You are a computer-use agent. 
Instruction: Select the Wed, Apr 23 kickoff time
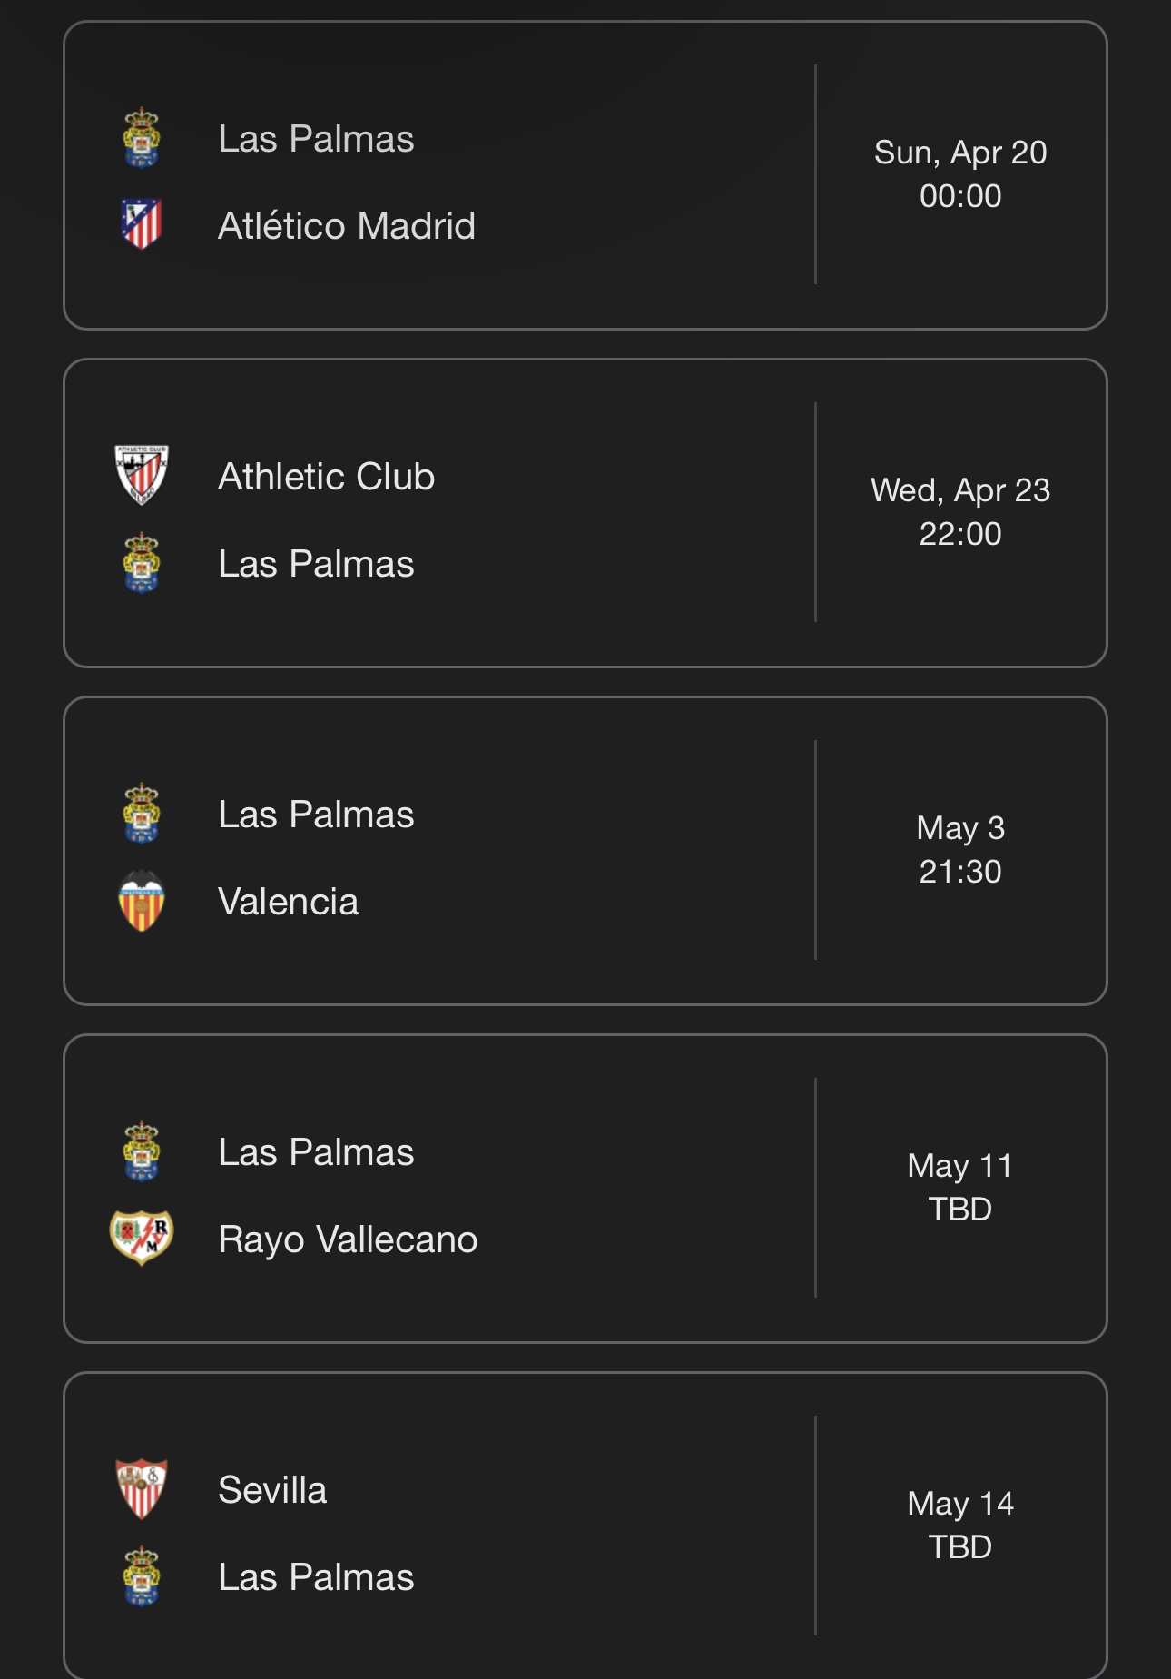pos(960,534)
